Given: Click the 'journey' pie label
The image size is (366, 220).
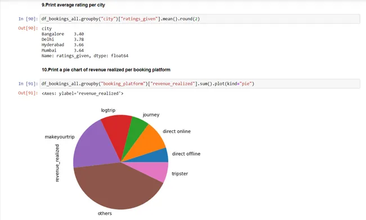Looking at the screenshot, I should coord(151,114).
